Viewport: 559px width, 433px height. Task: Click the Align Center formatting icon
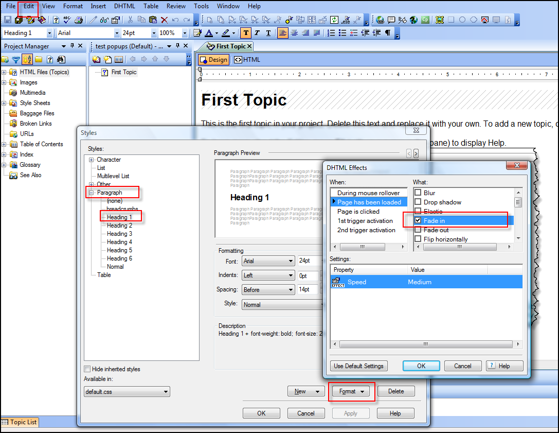tap(294, 33)
